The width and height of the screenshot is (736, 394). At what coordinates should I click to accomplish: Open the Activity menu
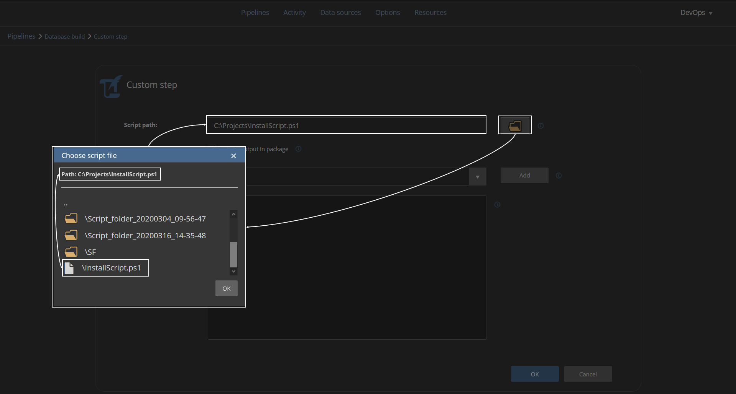click(x=294, y=13)
